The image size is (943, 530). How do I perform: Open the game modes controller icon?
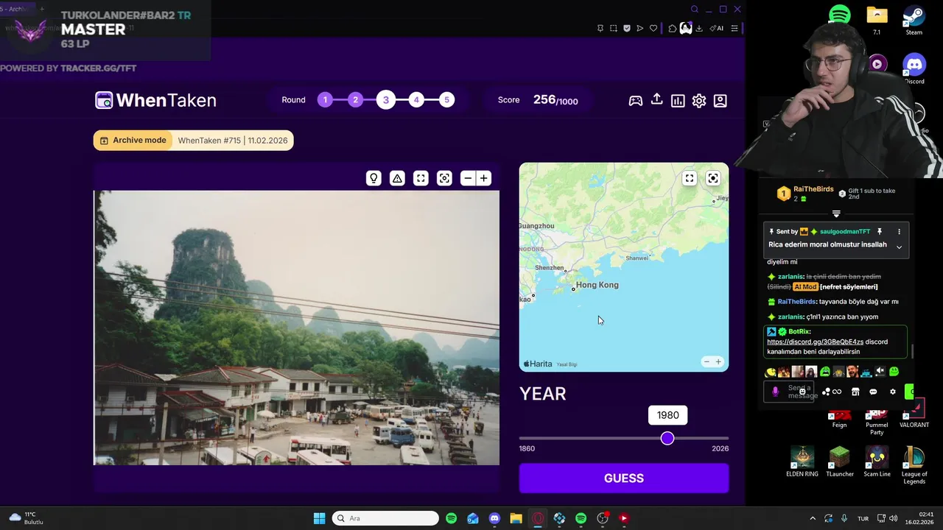tap(635, 101)
